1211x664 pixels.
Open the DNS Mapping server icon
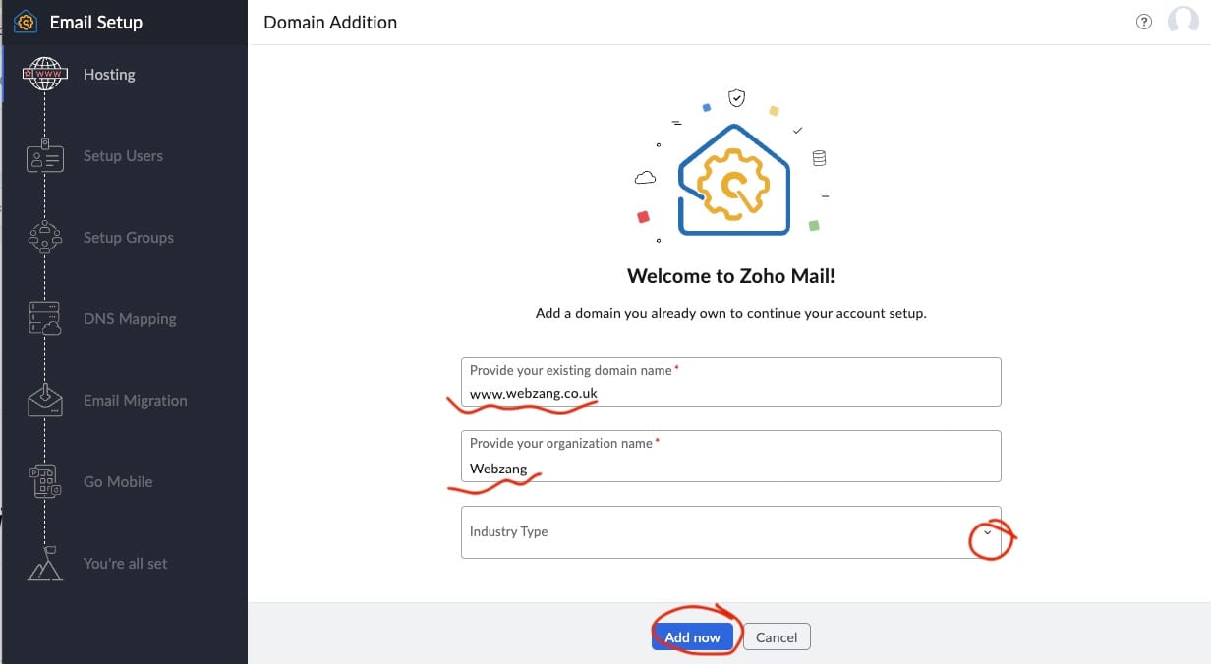[45, 319]
